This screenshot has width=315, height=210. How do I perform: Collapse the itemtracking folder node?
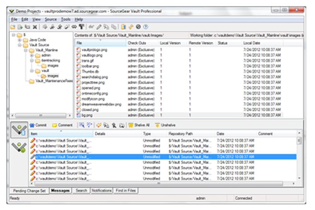point(32,60)
